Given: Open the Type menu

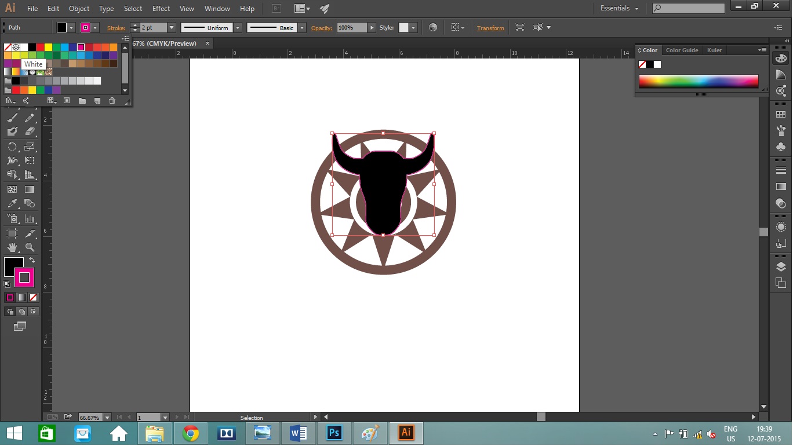Looking at the screenshot, I should [107, 9].
